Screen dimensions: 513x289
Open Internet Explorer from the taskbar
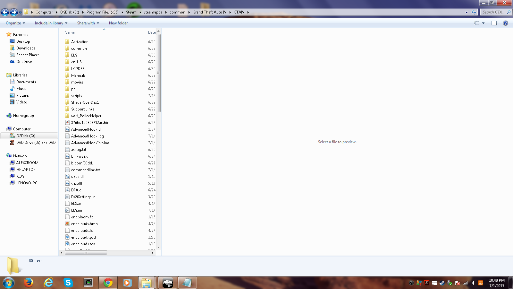(x=48, y=283)
